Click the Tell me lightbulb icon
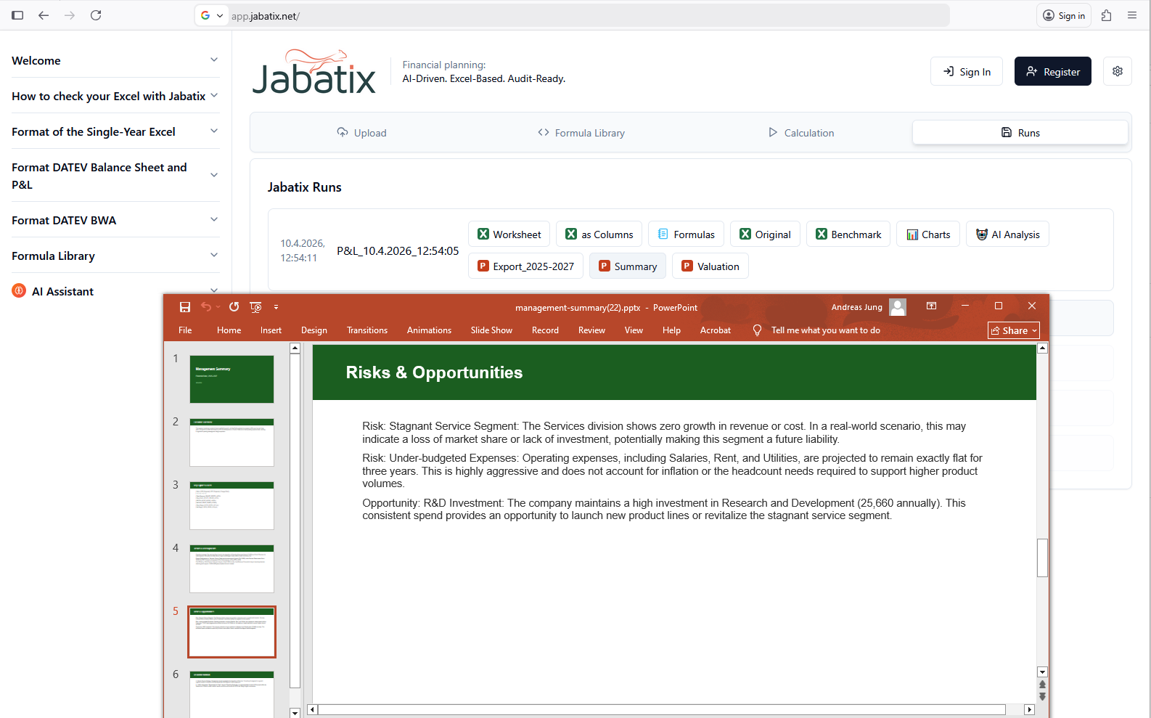 [x=757, y=330]
